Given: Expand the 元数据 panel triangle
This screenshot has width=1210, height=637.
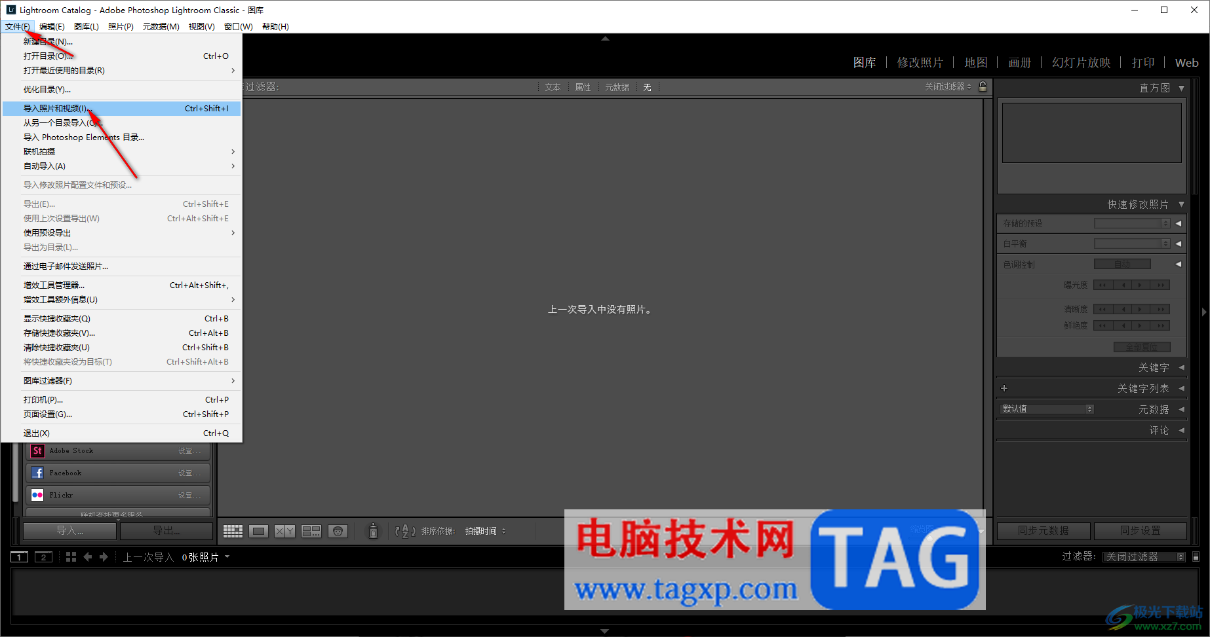Looking at the screenshot, I should click(x=1181, y=409).
